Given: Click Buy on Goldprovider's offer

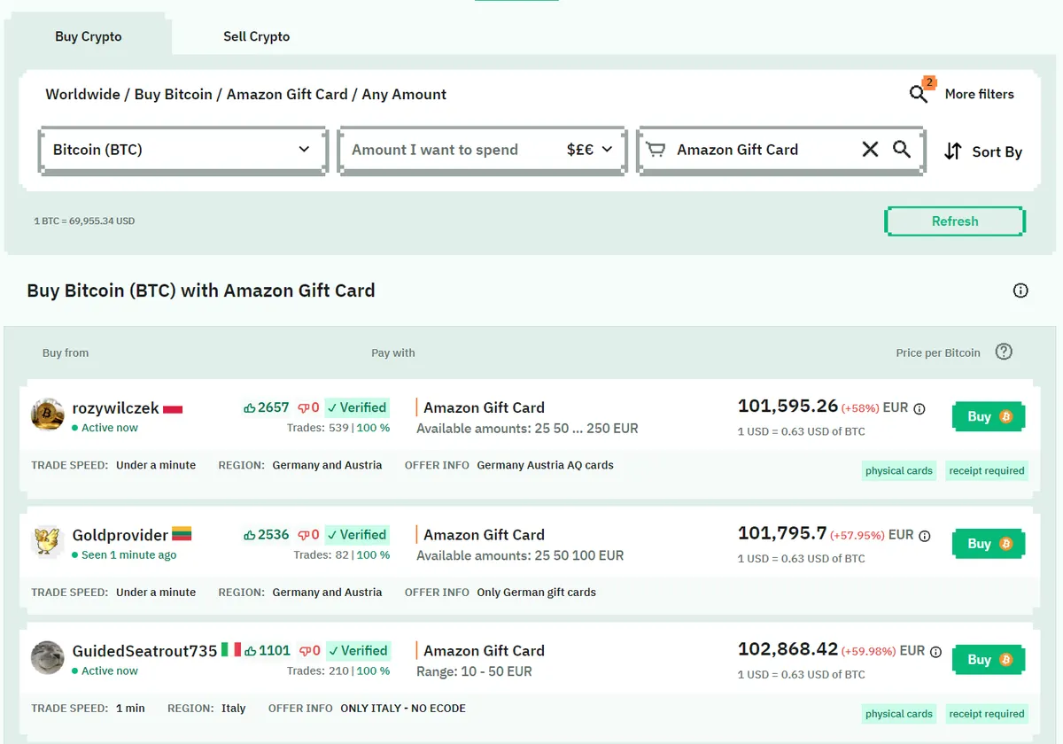Looking at the screenshot, I should click(x=989, y=544).
